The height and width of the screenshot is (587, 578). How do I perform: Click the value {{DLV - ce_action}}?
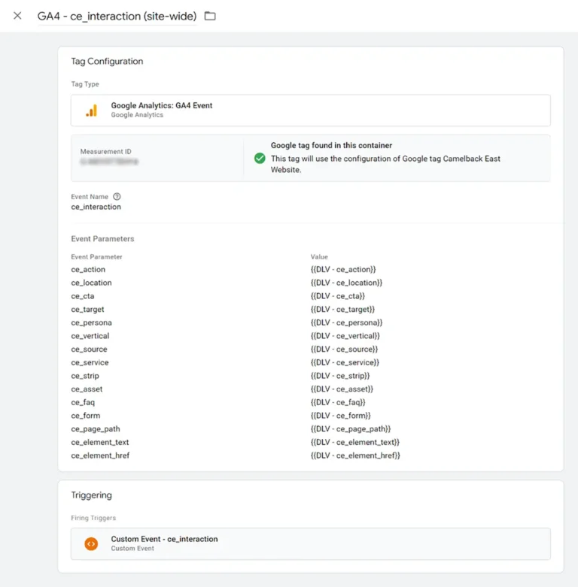point(343,270)
